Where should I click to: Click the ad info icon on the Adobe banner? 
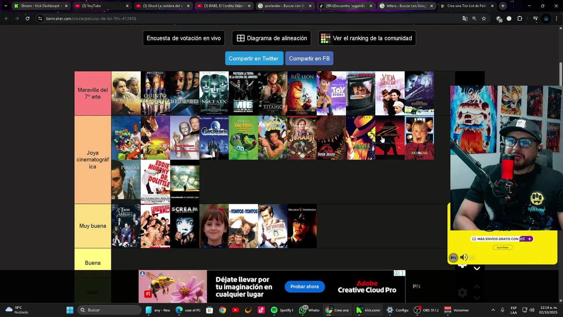click(x=397, y=273)
